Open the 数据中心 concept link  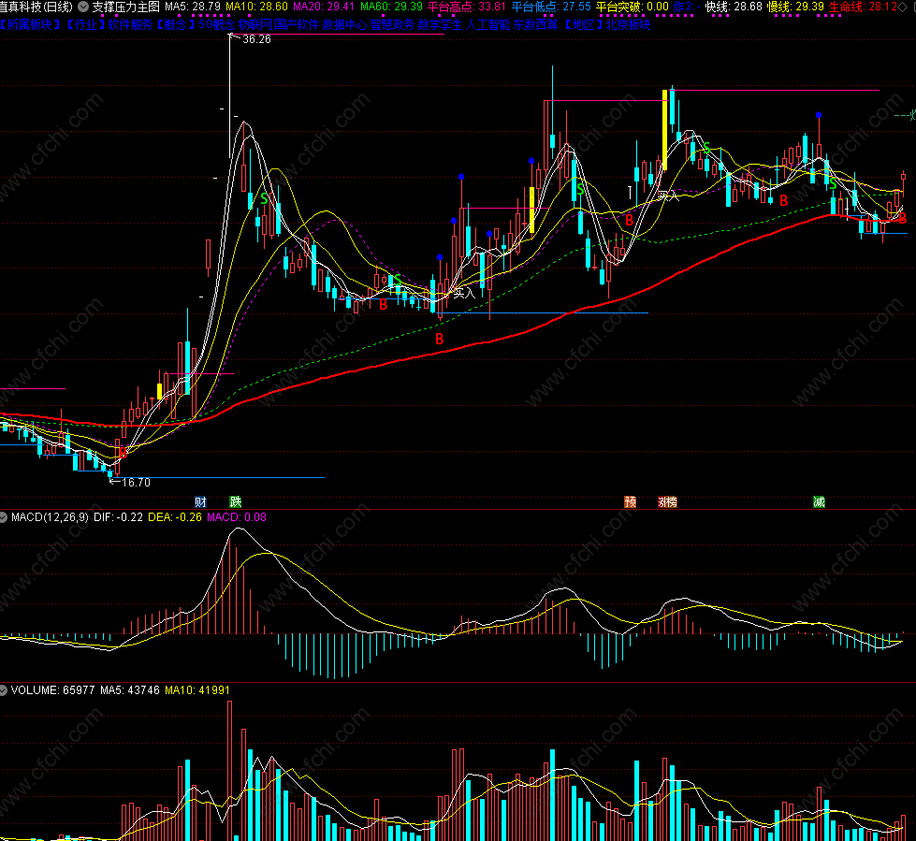tap(344, 24)
